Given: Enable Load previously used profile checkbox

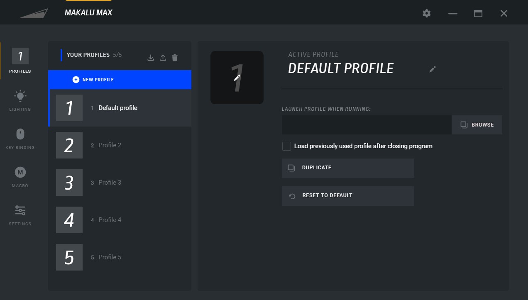Looking at the screenshot, I should [286, 146].
